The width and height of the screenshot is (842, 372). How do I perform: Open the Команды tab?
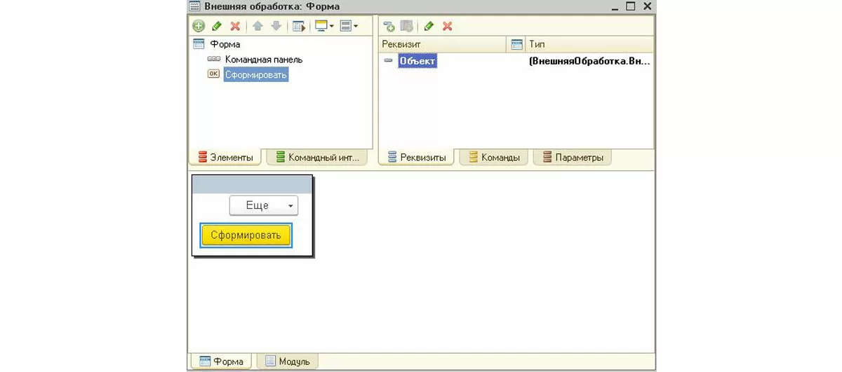tap(494, 157)
